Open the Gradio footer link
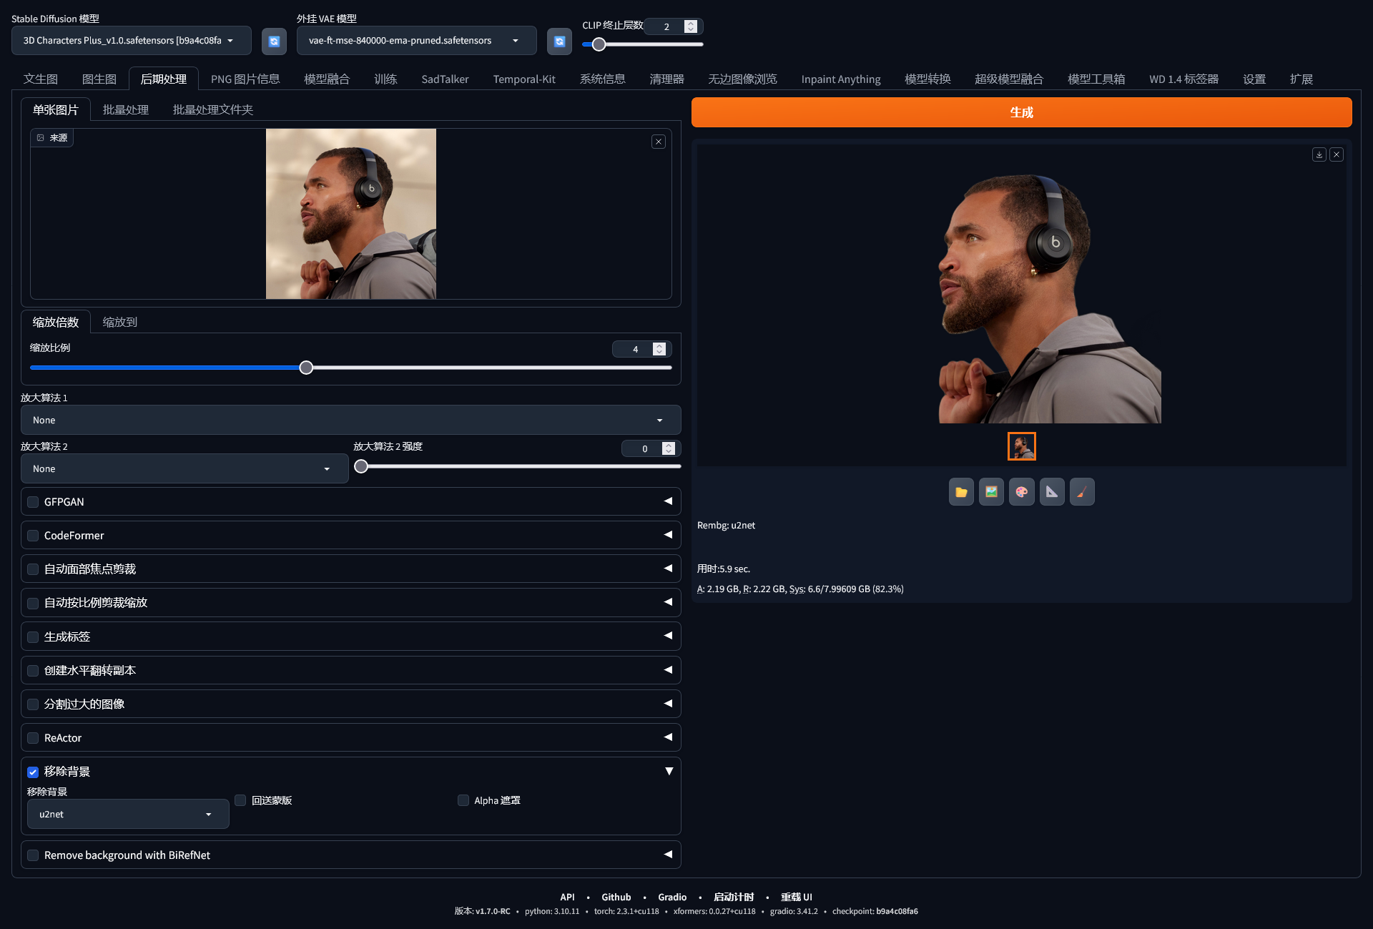 tap(672, 897)
